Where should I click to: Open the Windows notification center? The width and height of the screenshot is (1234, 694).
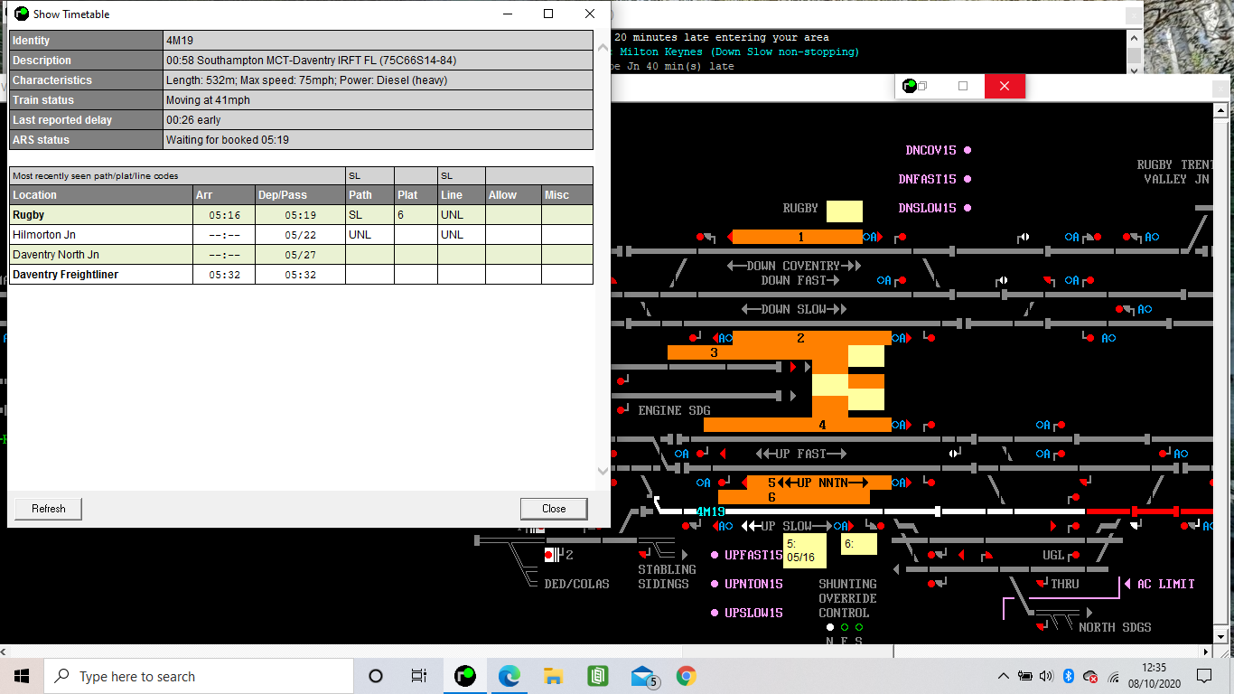pos(1203,676)
